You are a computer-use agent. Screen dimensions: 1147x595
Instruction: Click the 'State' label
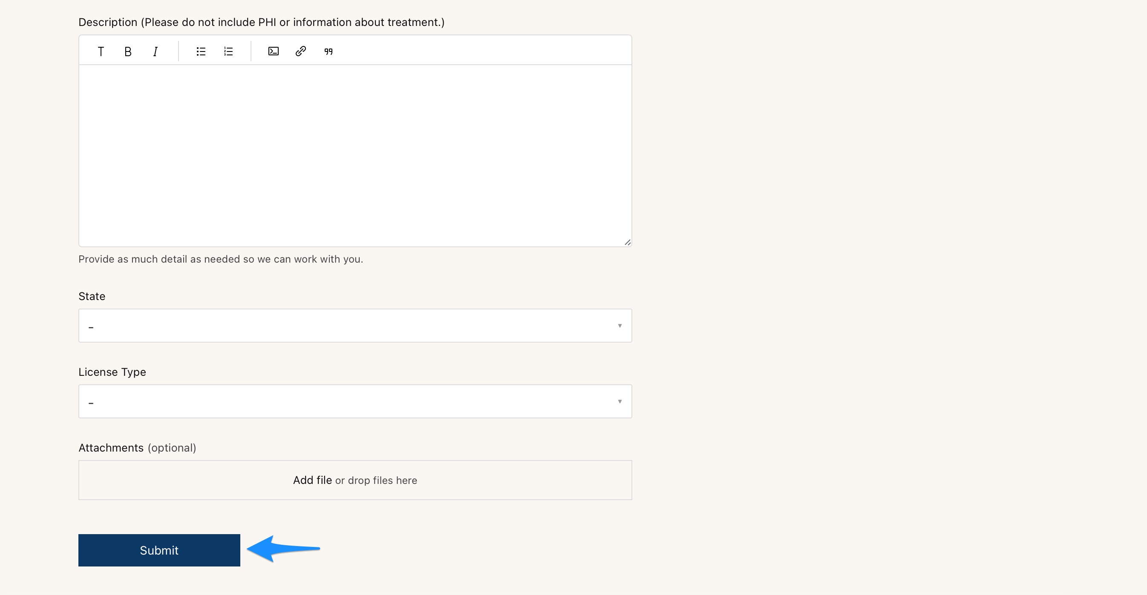[x=92, y=296]
